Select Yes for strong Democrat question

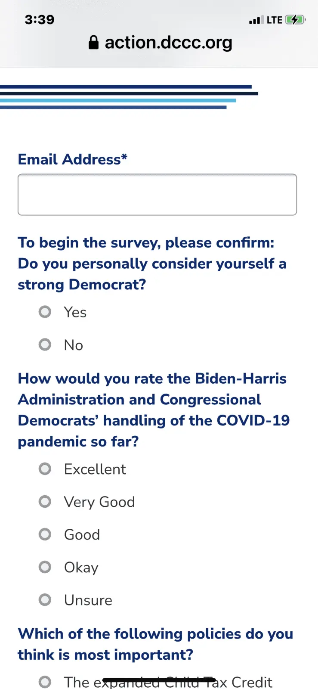(45, 312)
